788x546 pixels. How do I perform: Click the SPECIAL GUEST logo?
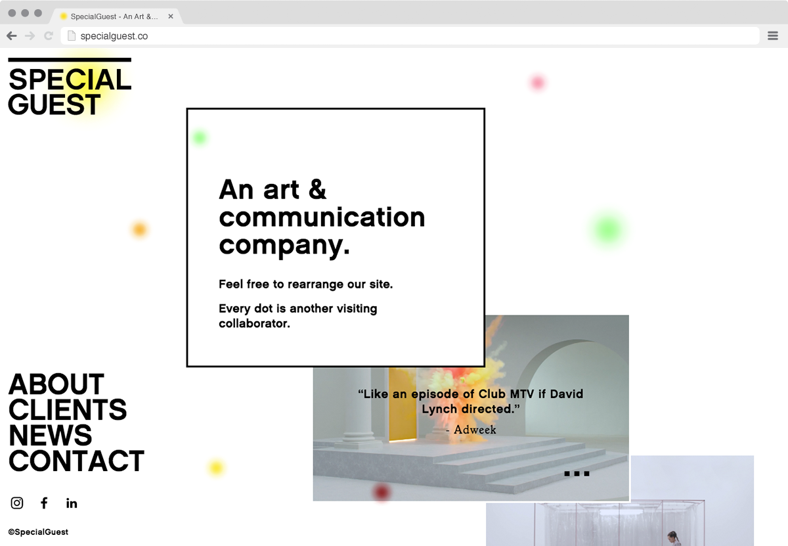(x=69, y=91)
